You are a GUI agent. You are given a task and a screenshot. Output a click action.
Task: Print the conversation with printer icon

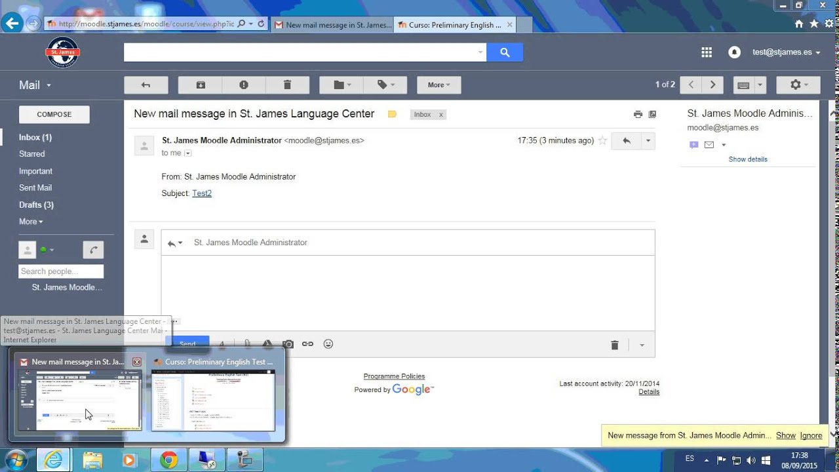[638, 114]
